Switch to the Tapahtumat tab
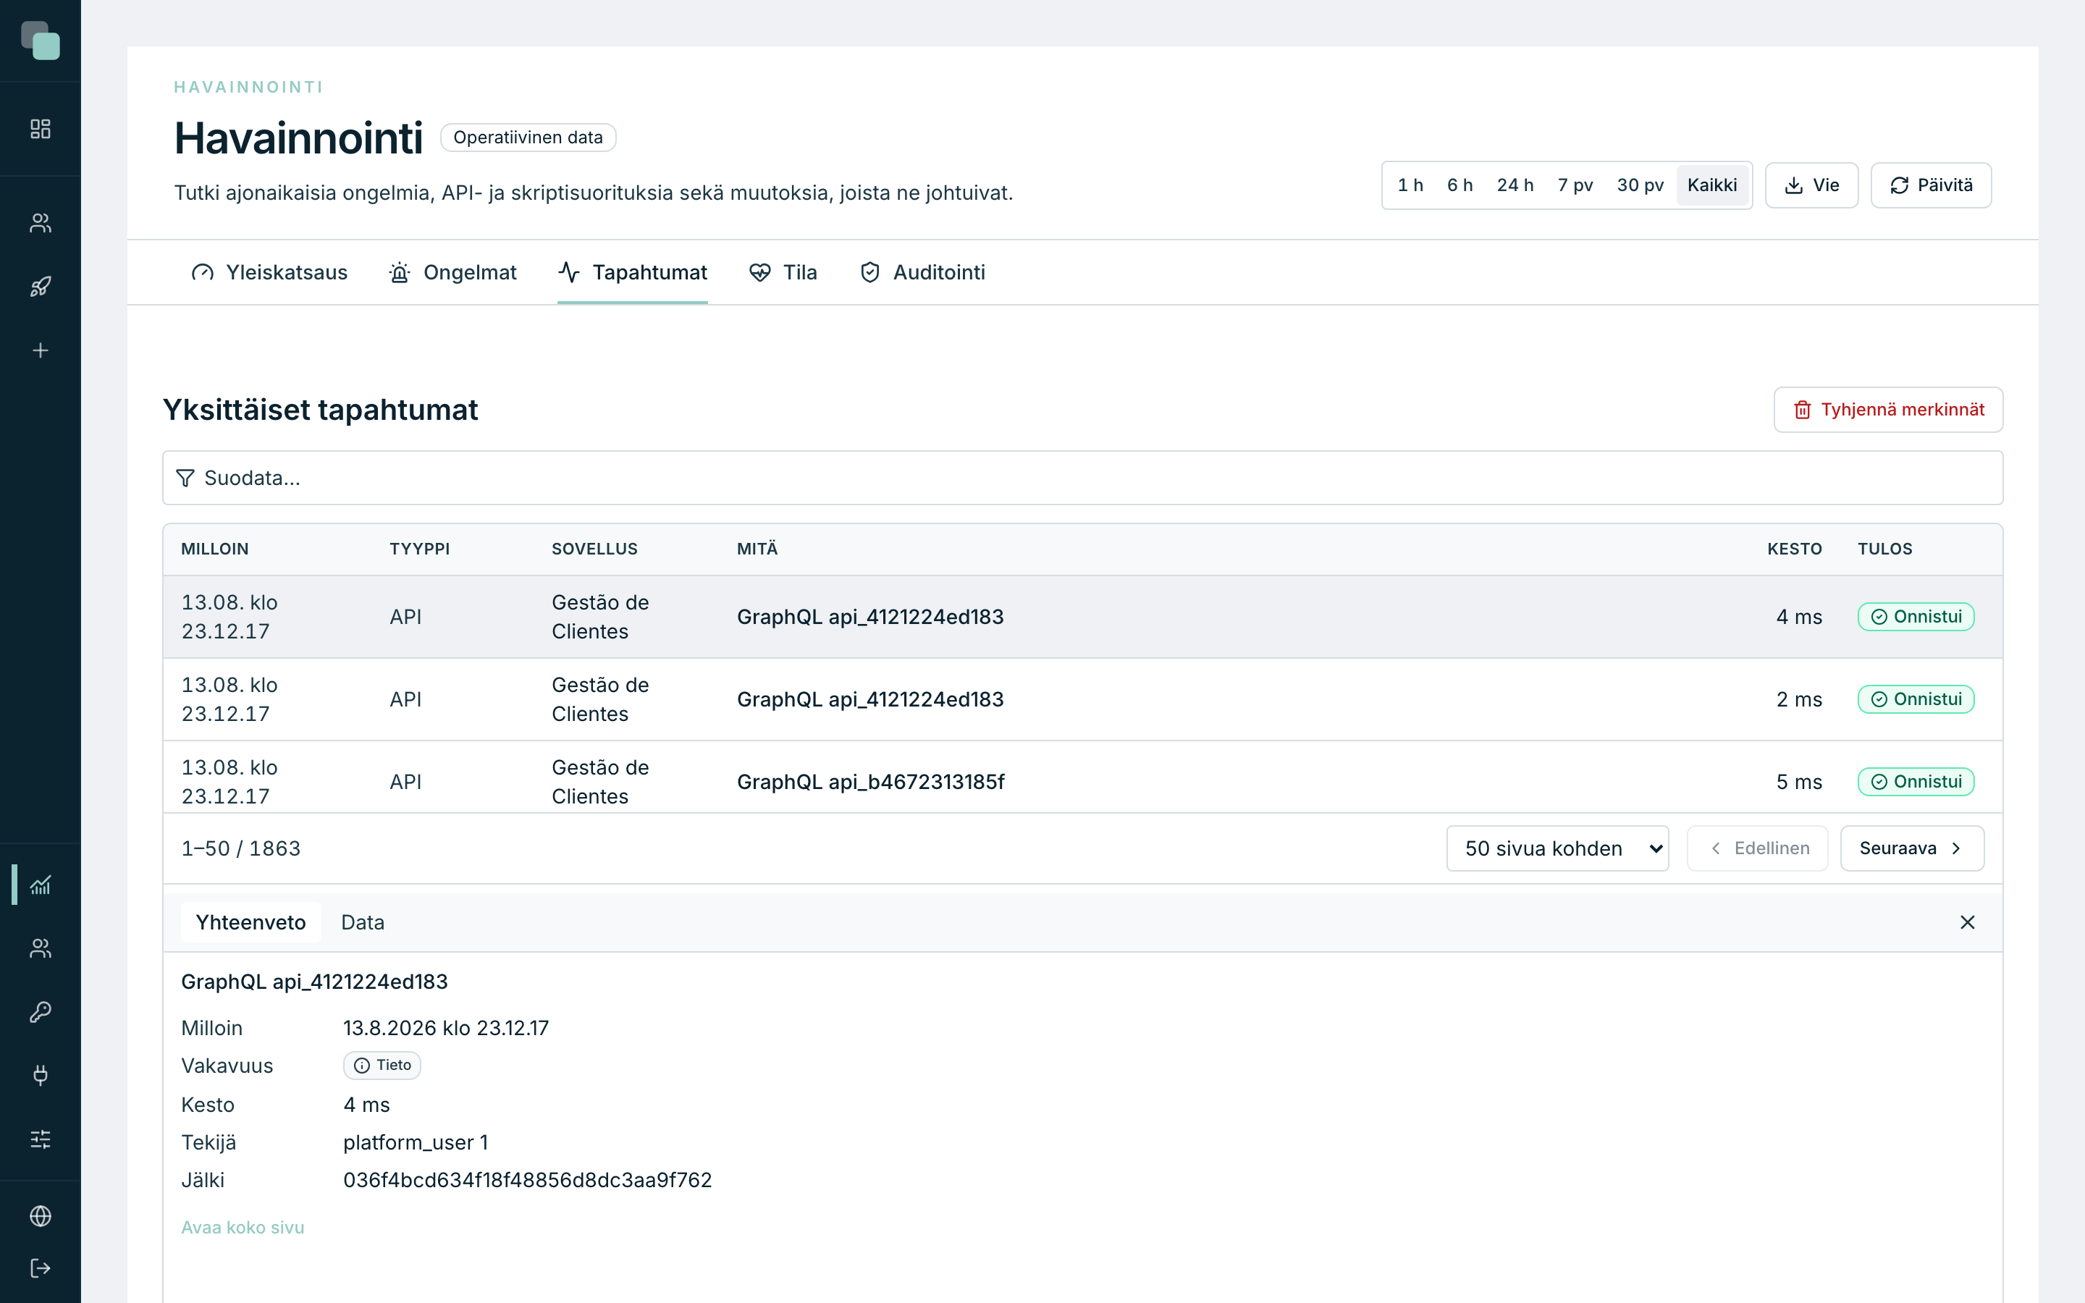Image resolution: width=2085 pixels, height=1303 pixels. point(633,272)
